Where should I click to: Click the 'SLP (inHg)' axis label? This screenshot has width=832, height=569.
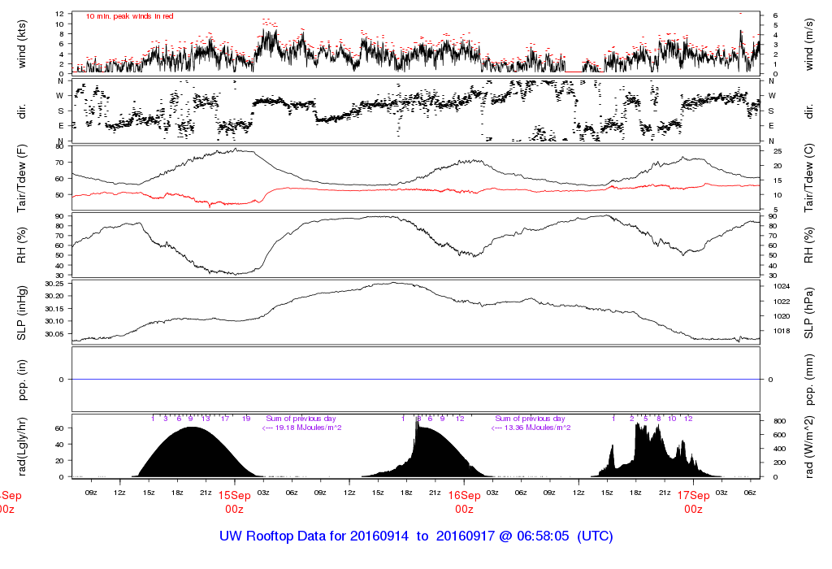point(22,313)
